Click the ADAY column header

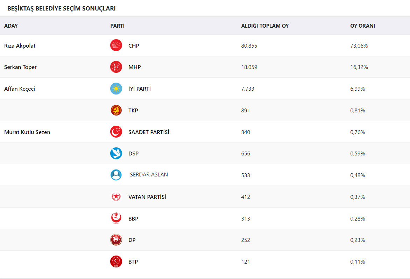(11, 26)
